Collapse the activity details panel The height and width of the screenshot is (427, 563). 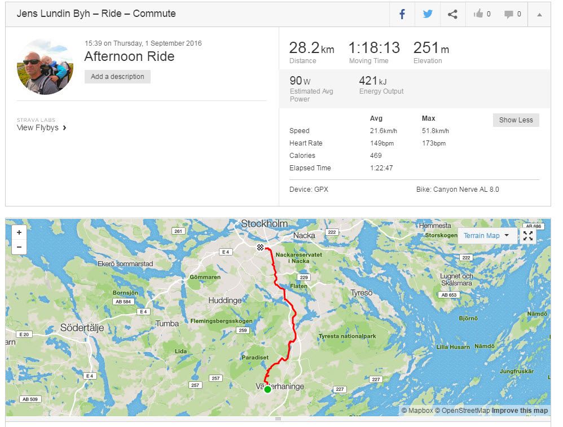tap(539, 14)
